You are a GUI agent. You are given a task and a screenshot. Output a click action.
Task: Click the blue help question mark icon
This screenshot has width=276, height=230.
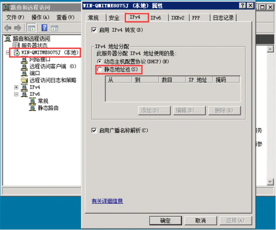pos(45,28)
